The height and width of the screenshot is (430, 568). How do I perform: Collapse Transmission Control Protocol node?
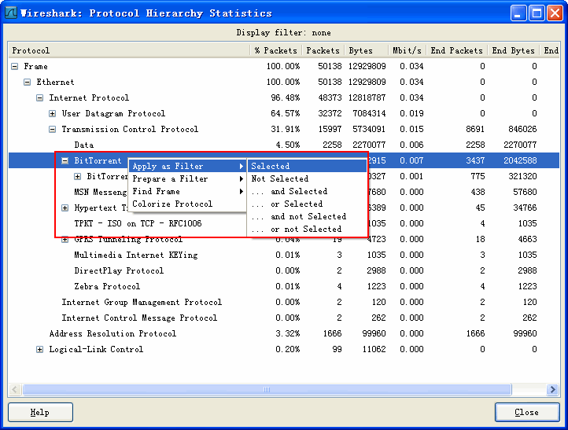[53, 130]
